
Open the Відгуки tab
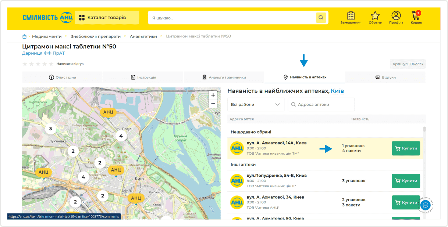385,77
